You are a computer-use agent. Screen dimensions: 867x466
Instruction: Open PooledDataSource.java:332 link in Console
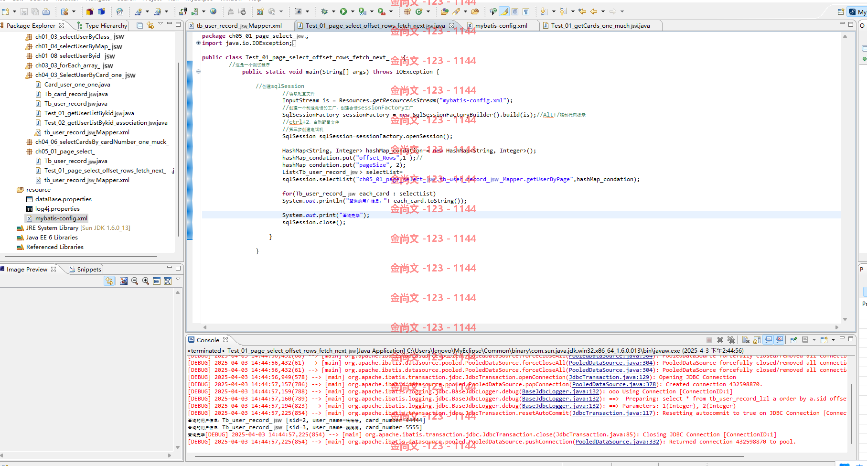tap(617, 442)
